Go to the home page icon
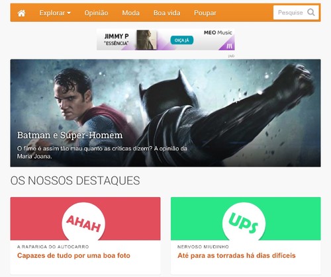 (21, 13)
